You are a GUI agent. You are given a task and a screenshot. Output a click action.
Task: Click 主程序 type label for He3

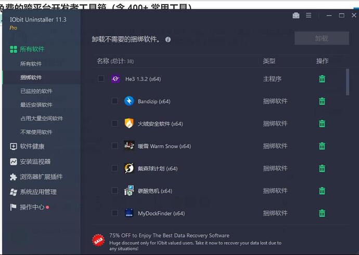pyautogui.click(x=272, y=79)
